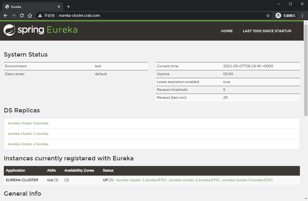Click the DS Replicas heading
The image size is (308, 201).
[22, 110]
